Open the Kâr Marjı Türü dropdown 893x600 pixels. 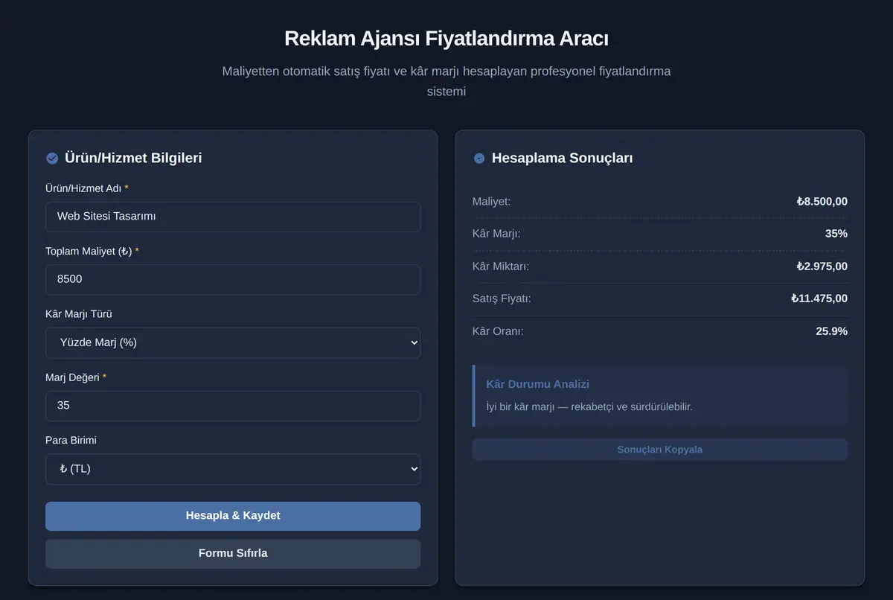point(233,342)
